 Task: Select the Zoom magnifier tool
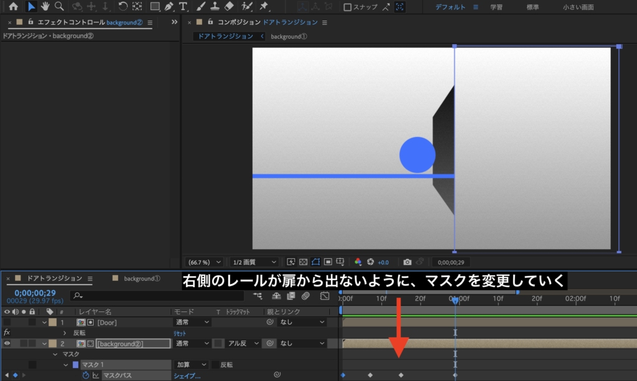[60, 7]
